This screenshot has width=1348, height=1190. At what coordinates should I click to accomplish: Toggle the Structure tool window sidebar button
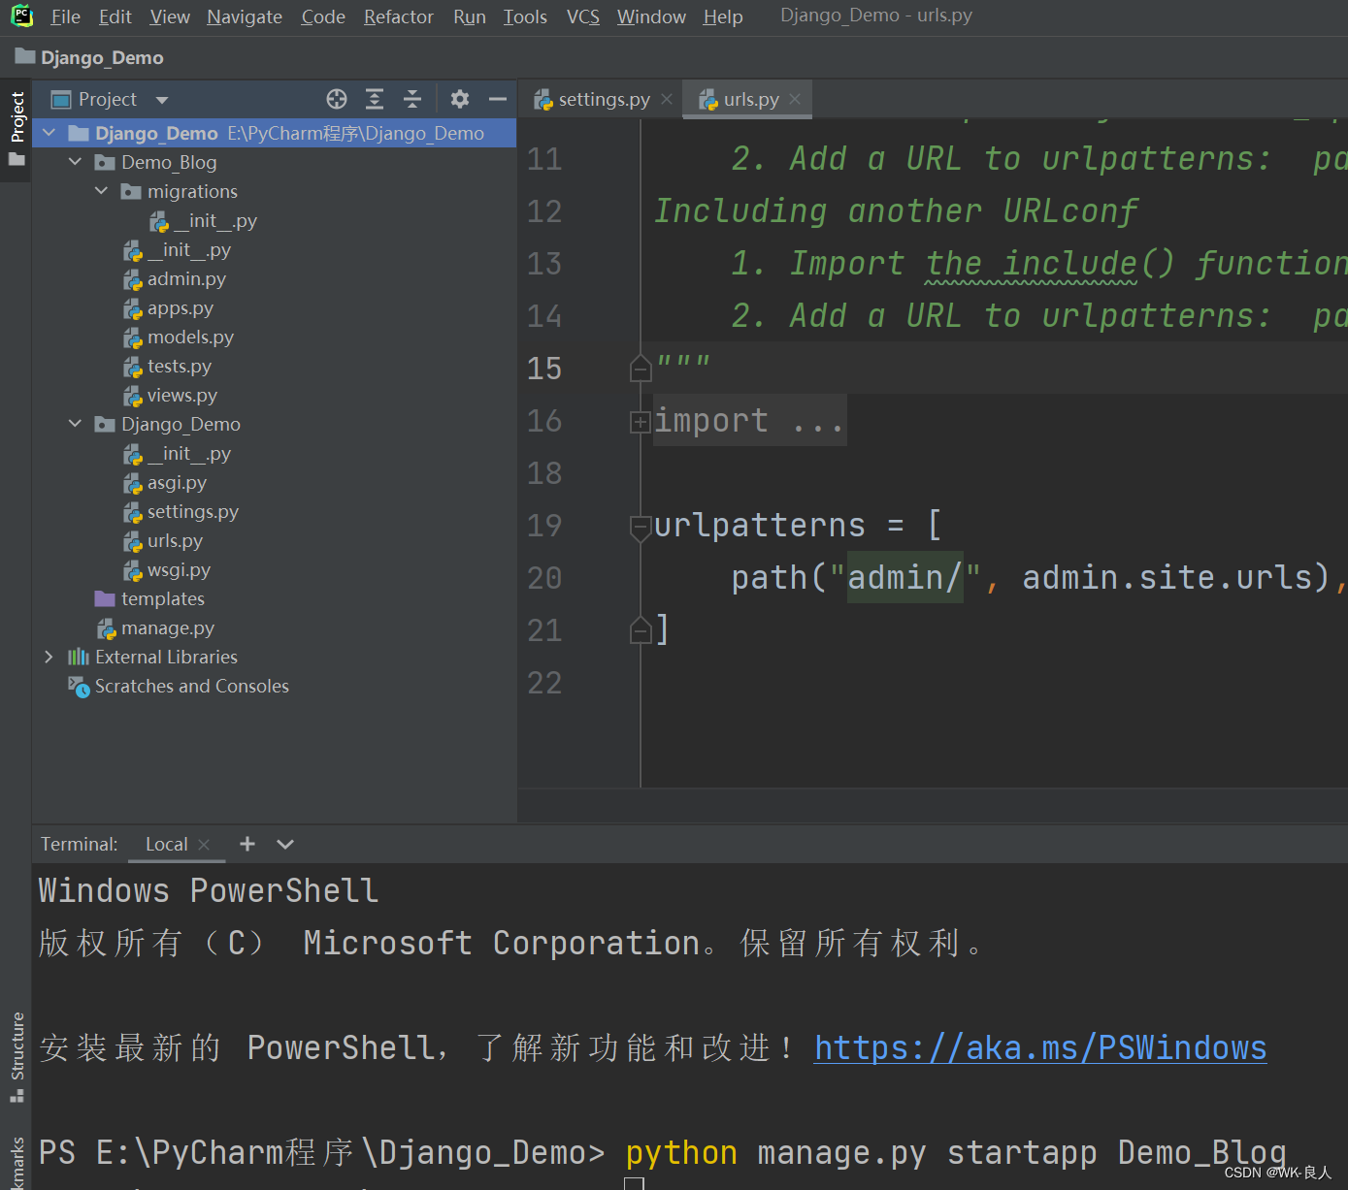tap(16, 1057)
